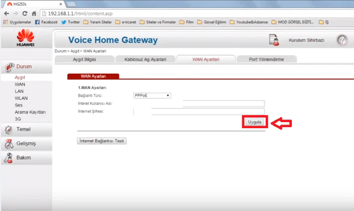This screenshot has width=354, height=211.
Task: Open the Kurulum Sihirbazı link
Action: 307,40
